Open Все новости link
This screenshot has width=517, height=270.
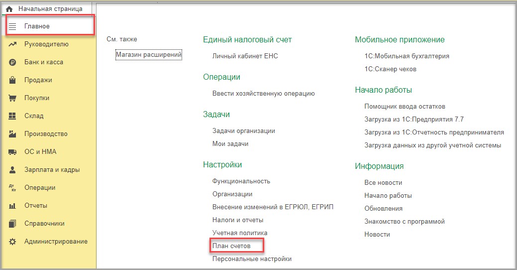point(383,182)
